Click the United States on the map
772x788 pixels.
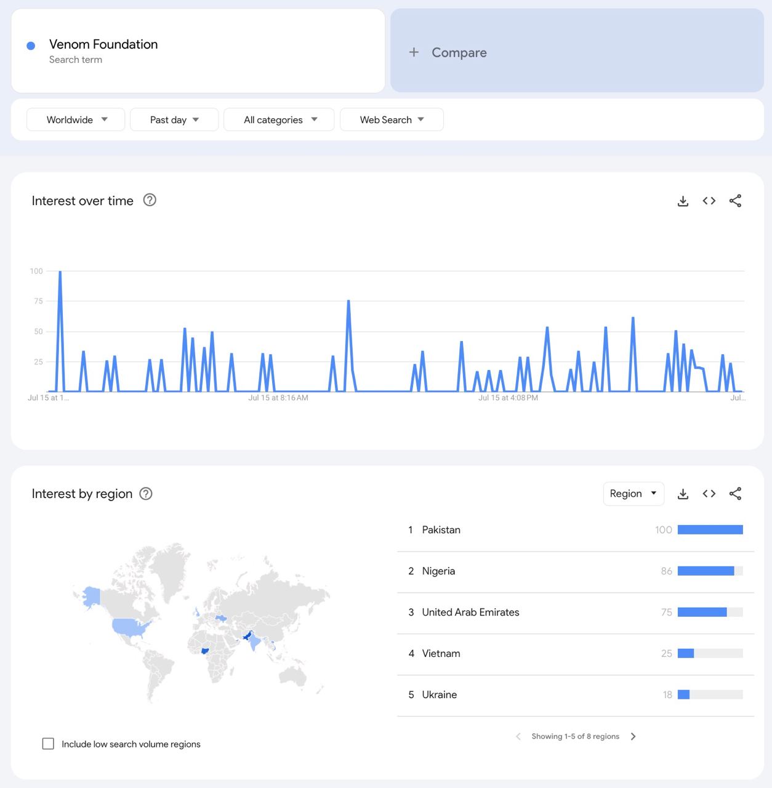131,627
